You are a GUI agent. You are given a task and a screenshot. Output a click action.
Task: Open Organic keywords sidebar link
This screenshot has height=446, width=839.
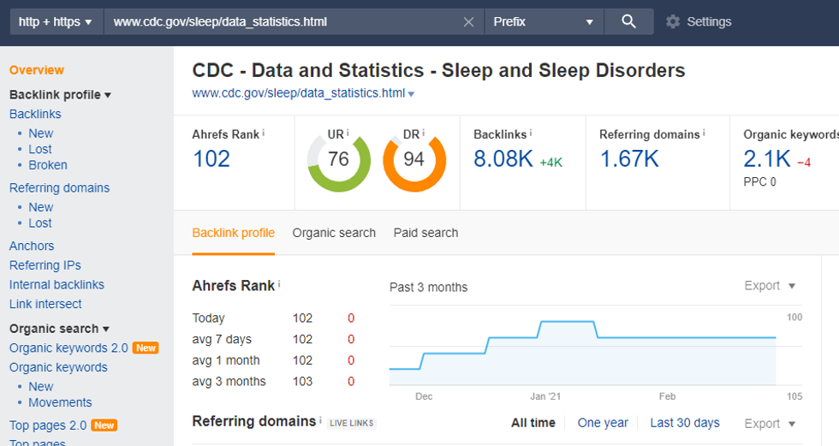[58, 367]
